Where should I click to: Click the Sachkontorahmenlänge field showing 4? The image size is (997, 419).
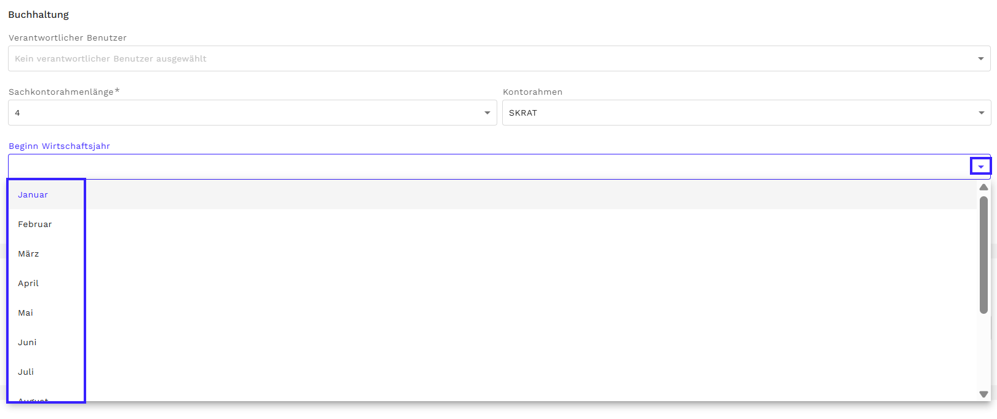click(x=246, y=113)
